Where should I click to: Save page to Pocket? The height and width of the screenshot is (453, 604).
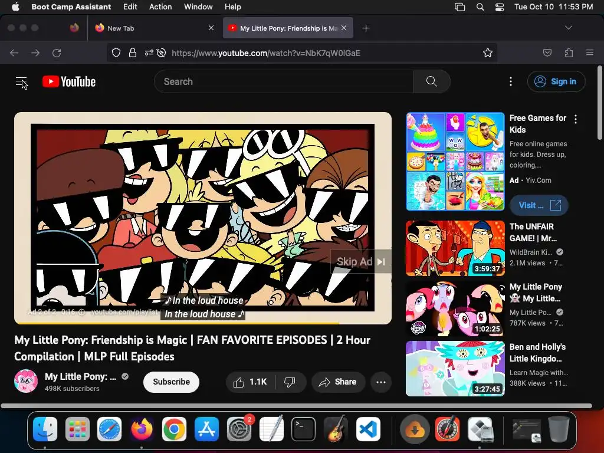(547, 52)
